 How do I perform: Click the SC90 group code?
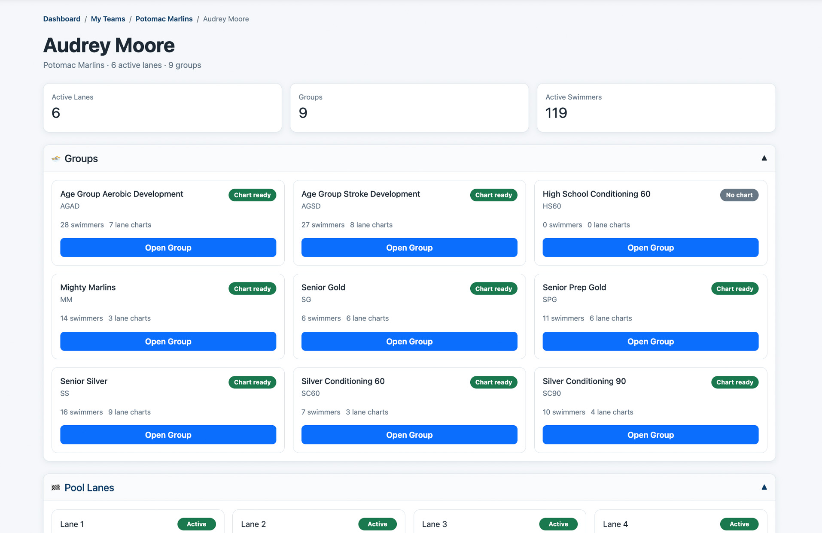point(552,393)
